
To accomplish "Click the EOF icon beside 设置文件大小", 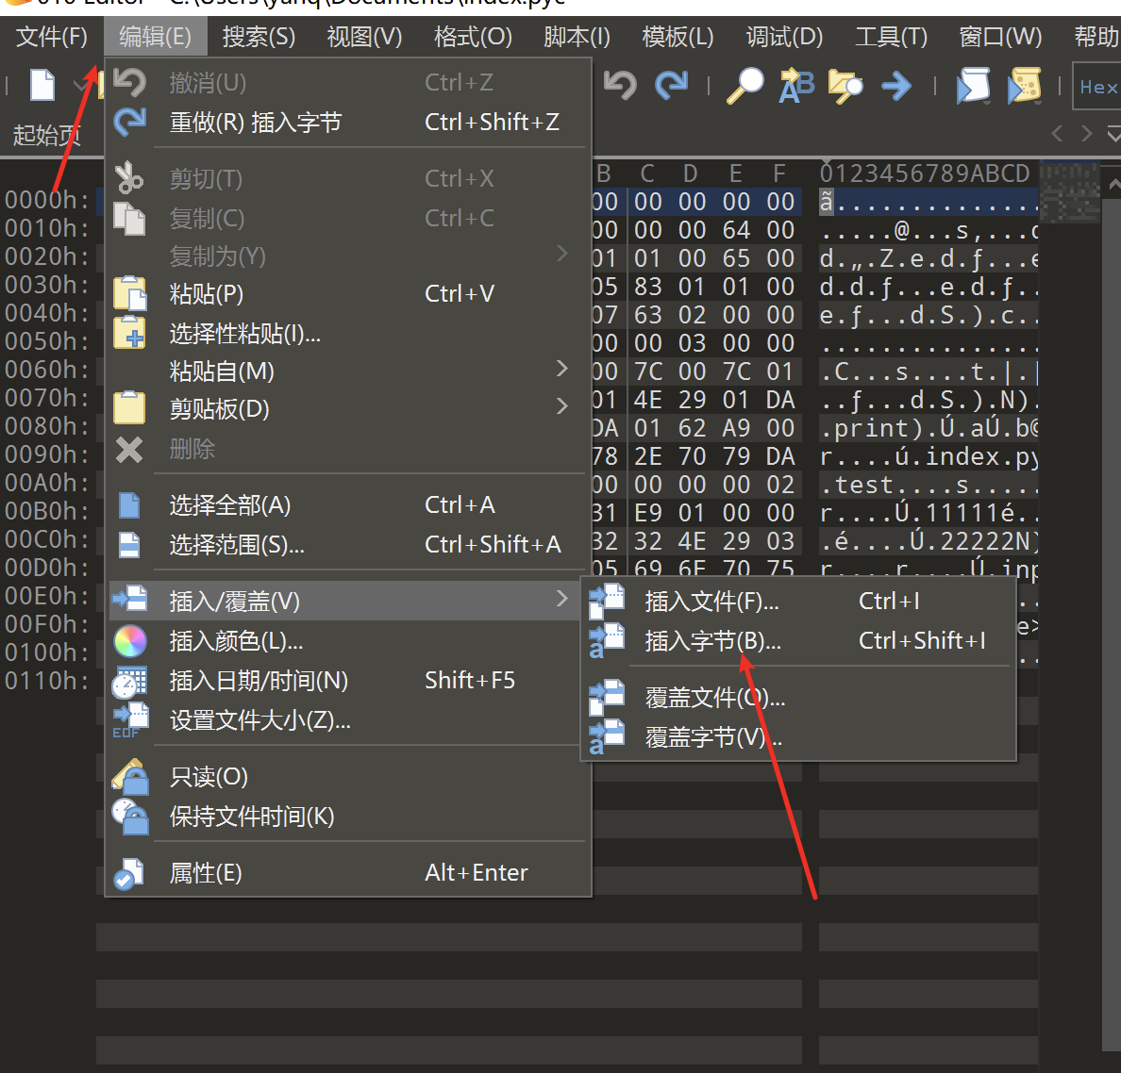I will point(129,720).
